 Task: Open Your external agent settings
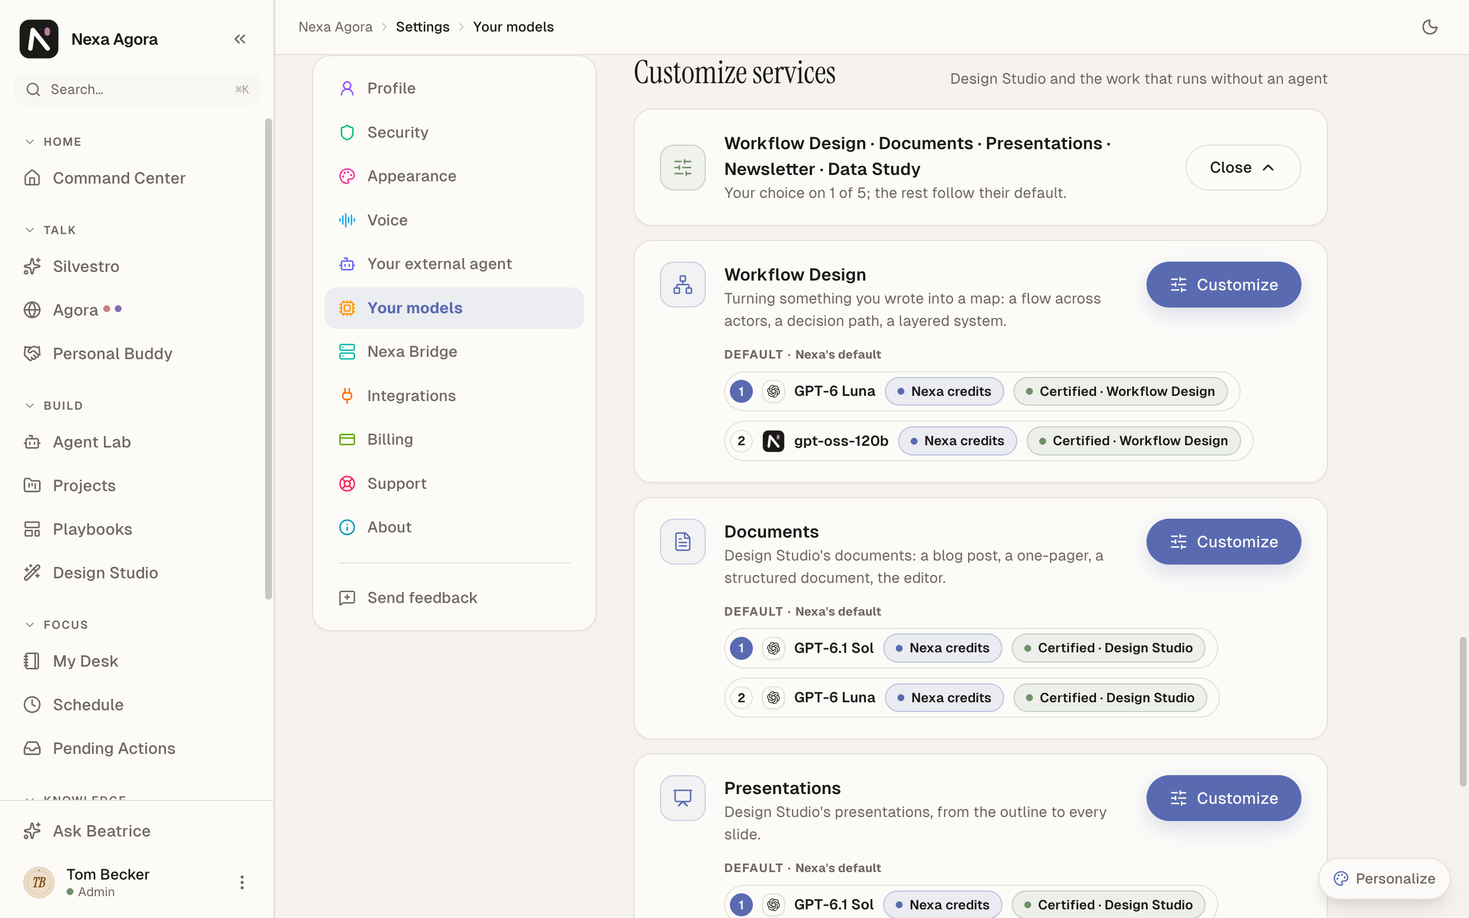click(x=454, y=264)
